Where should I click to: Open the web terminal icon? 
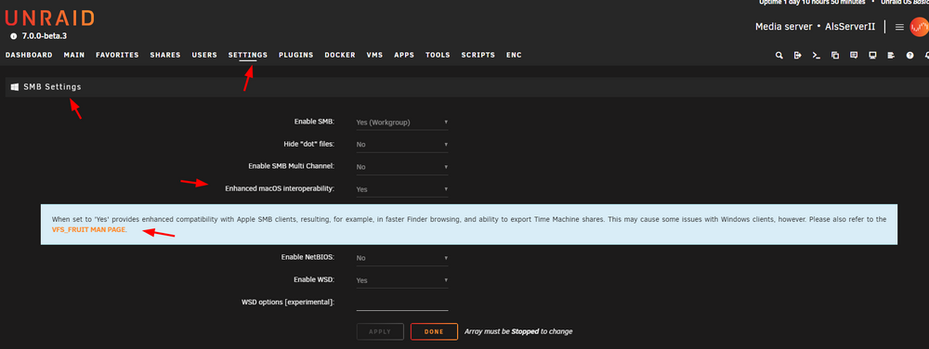817,55
